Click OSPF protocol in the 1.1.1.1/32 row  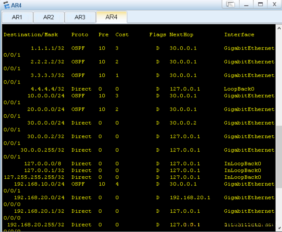click(78, 48)
